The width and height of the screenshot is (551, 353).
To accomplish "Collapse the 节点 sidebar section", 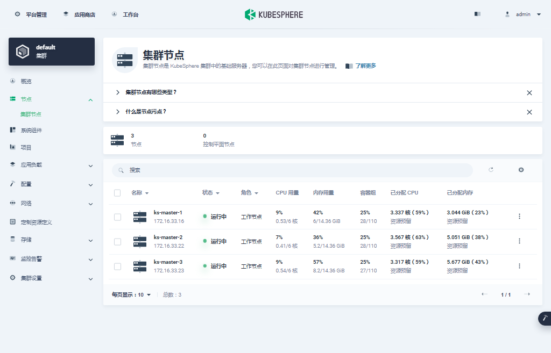I will pos(90,99).
